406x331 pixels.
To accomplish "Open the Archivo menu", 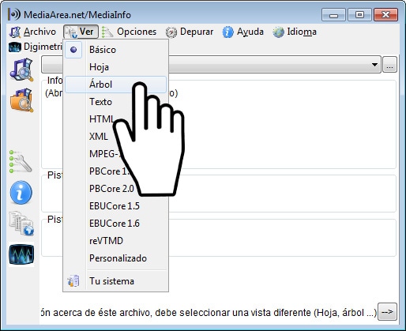I will click(x=32, y=32).
